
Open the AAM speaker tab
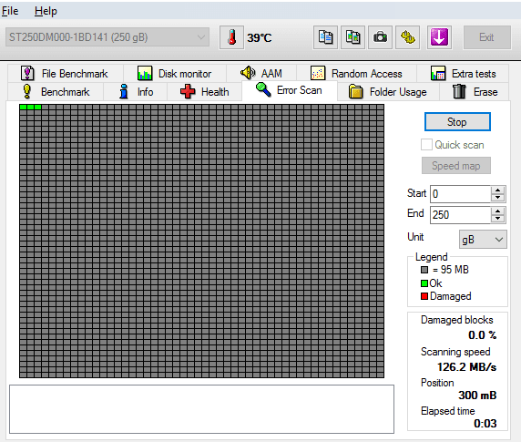[261, 74]
